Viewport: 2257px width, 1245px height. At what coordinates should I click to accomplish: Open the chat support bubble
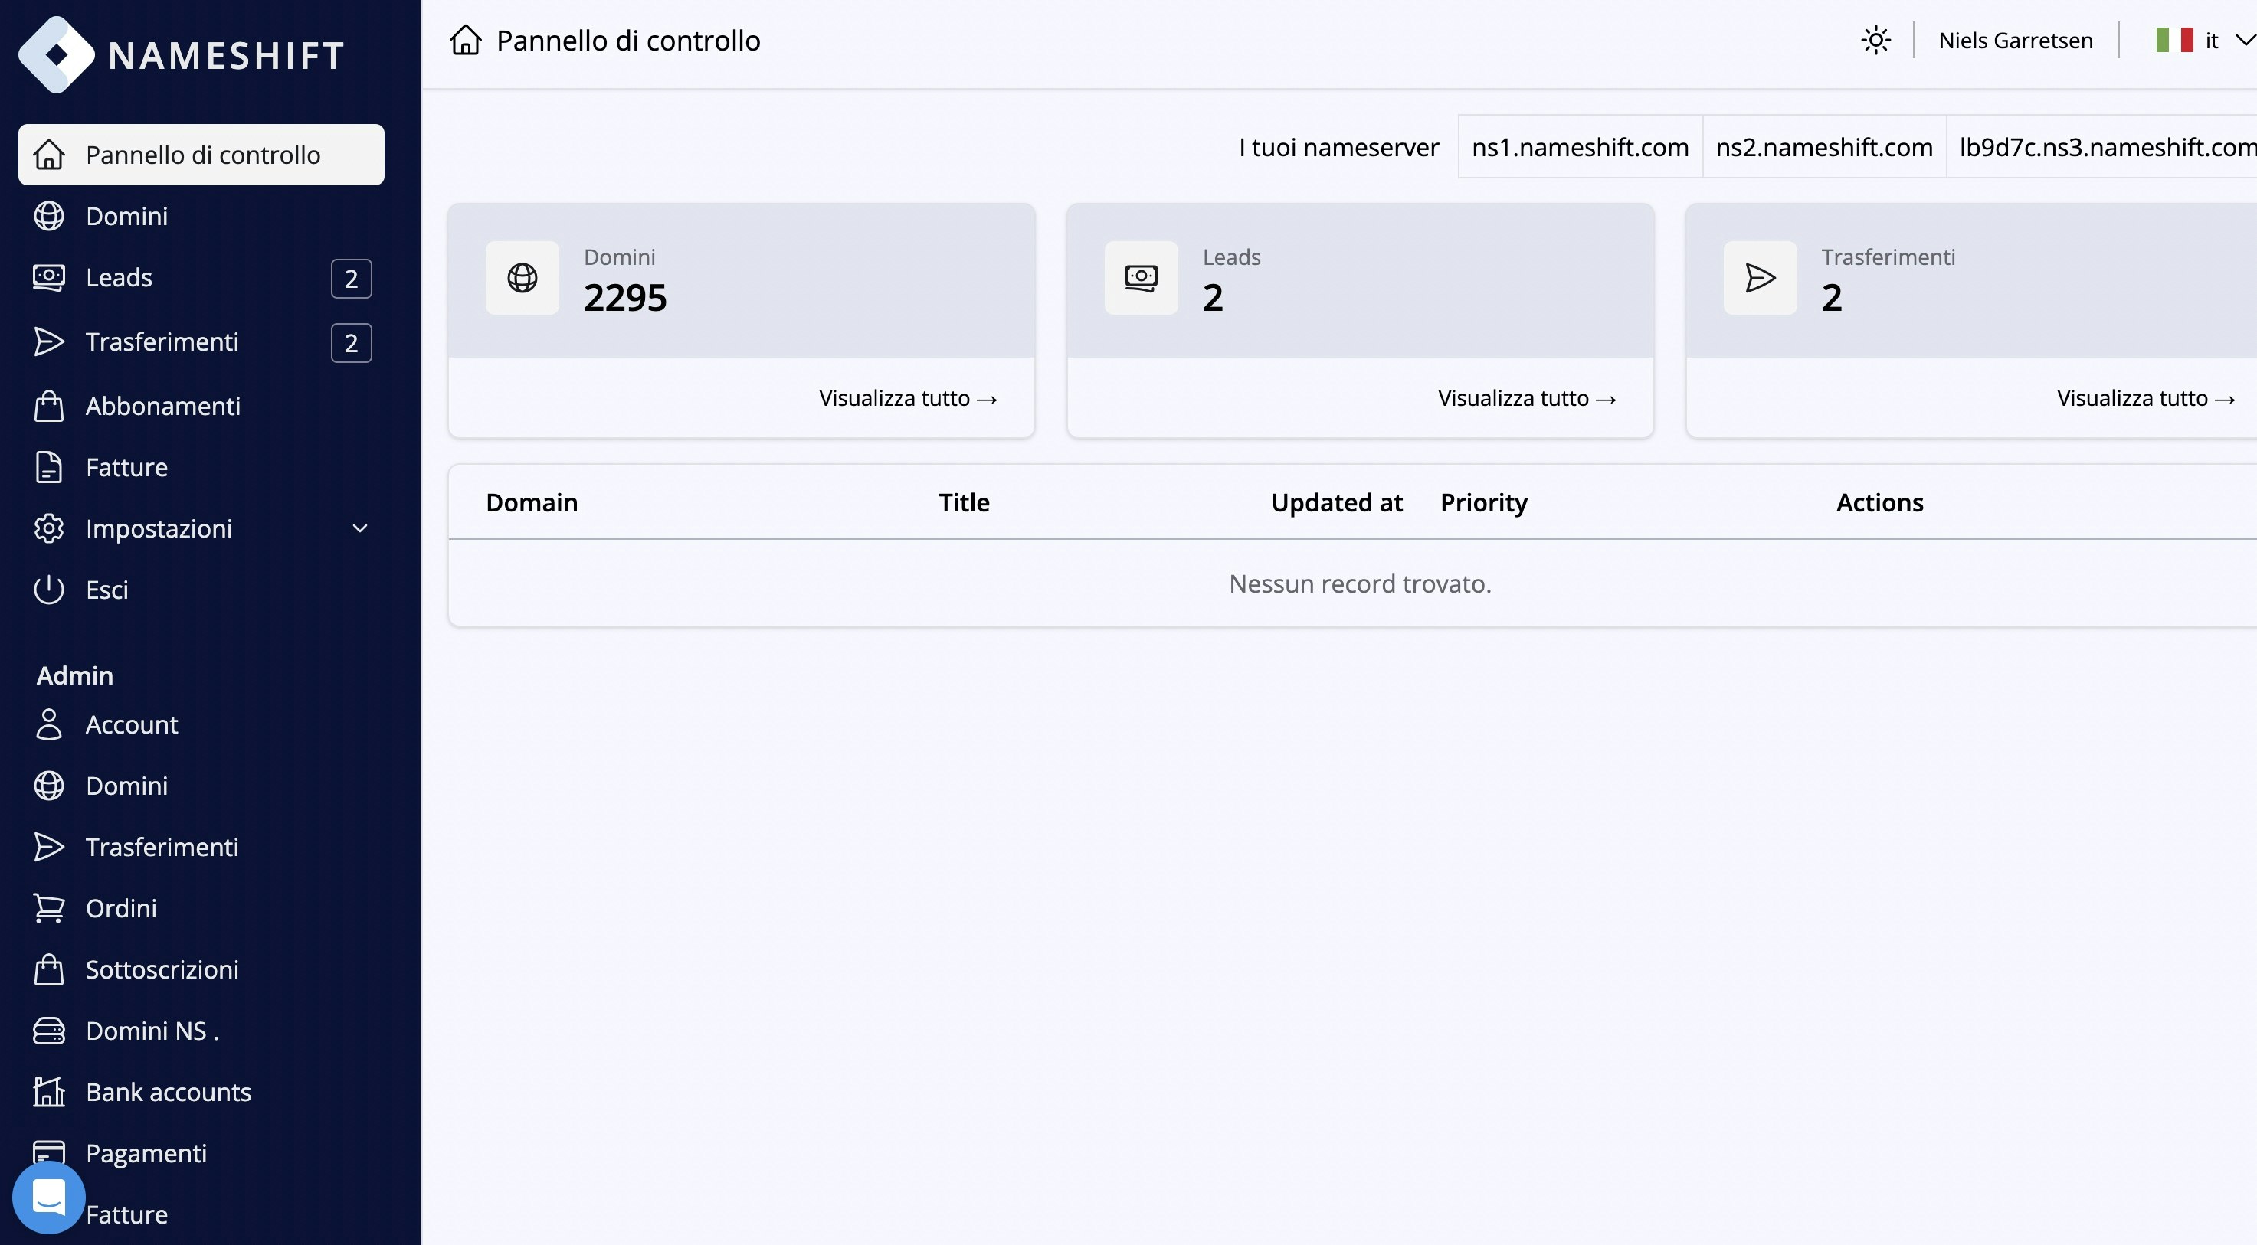click(x=48, y=1196)
